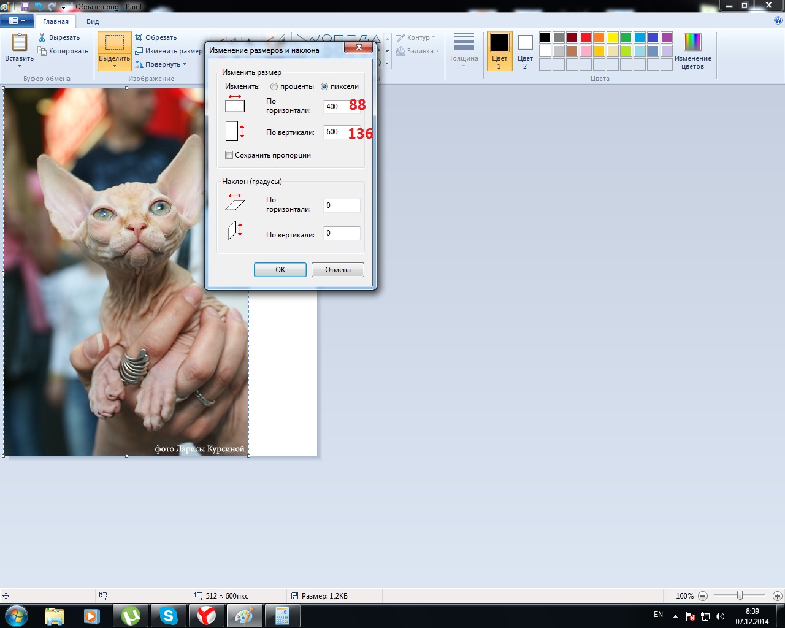Click the Thickness (Толщина) line icon
The image size is (785, 628).
pyautogui.click(x=464, y=43)
